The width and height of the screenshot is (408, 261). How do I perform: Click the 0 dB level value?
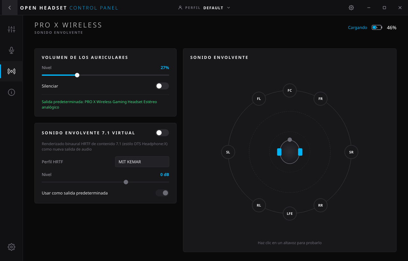click(164, 174)
